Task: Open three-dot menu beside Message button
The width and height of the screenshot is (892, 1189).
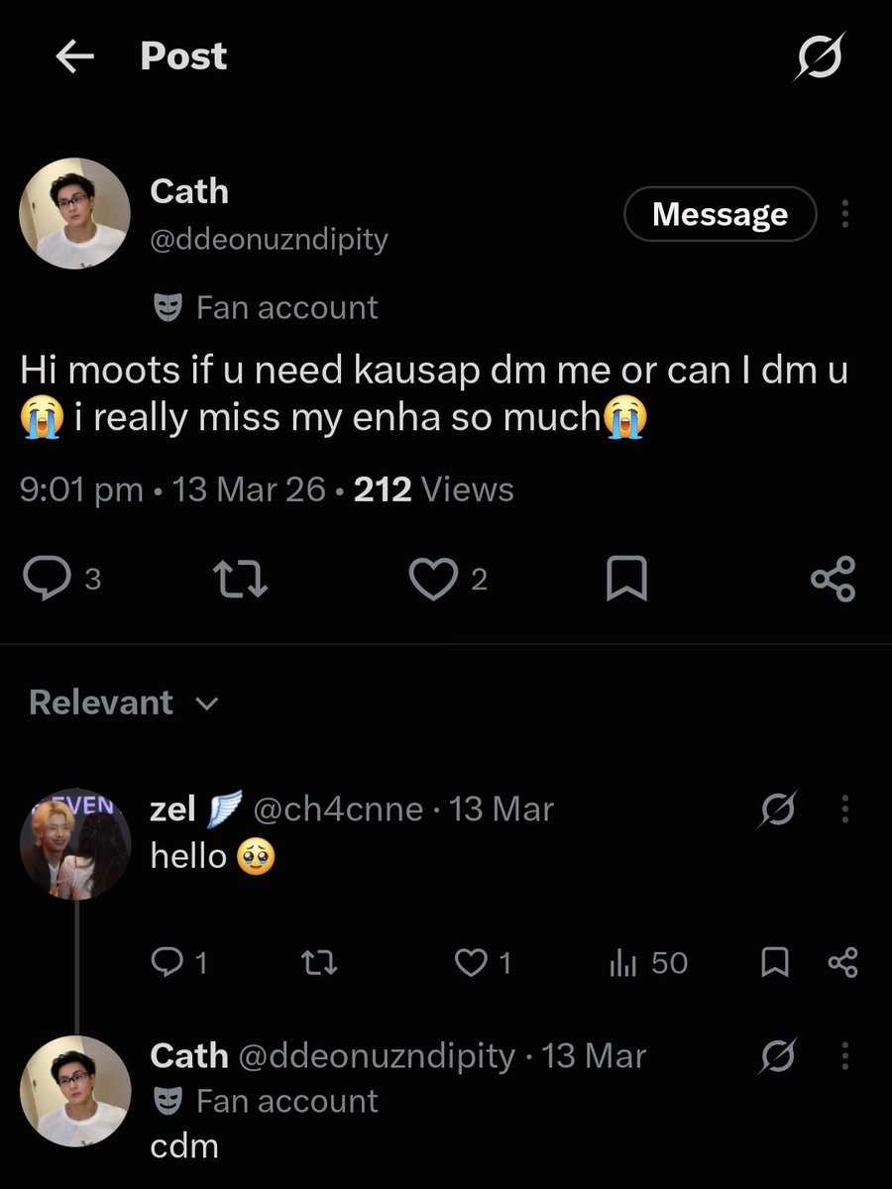Action: (x=844, y=214)
